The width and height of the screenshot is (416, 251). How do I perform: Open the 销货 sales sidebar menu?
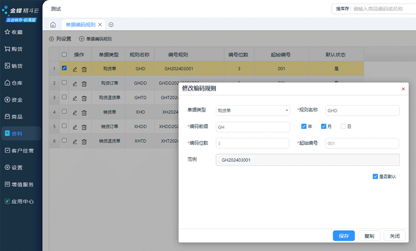[14, 66]
